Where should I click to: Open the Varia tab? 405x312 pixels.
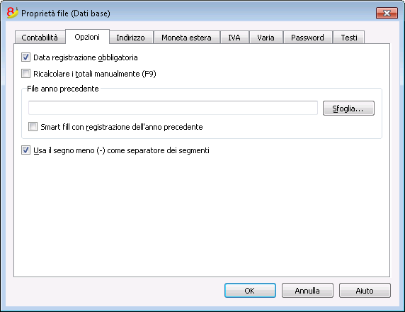pyautogui.click(x=266, y=38)
